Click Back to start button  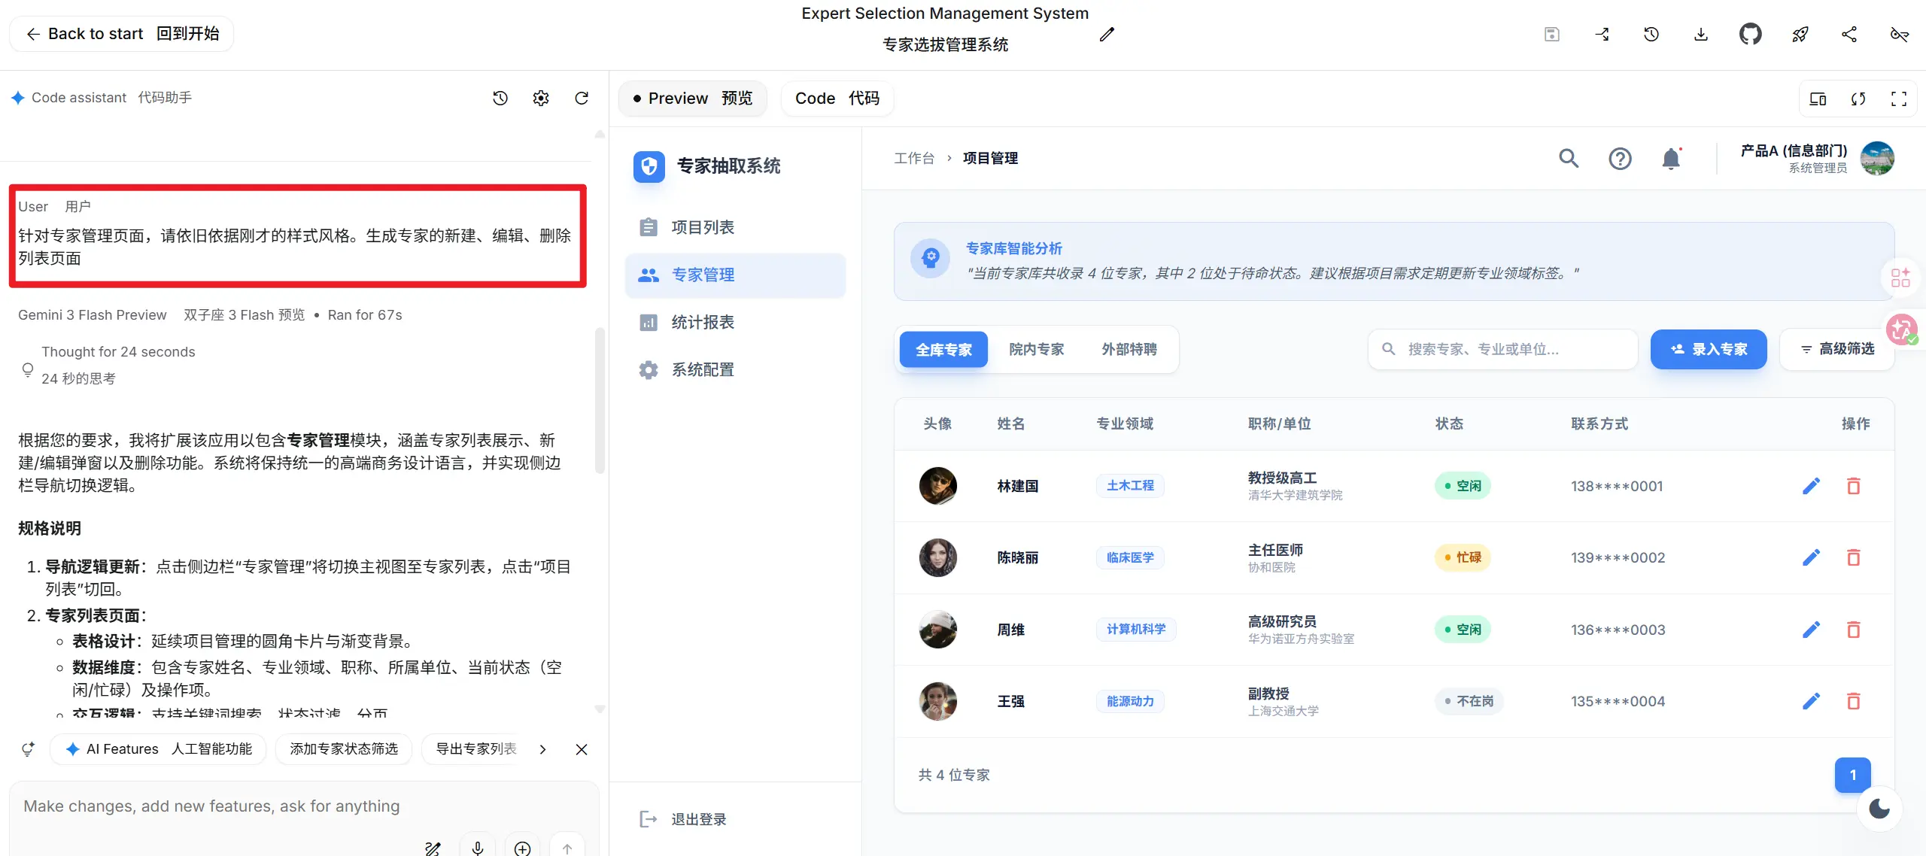point(121,34)
